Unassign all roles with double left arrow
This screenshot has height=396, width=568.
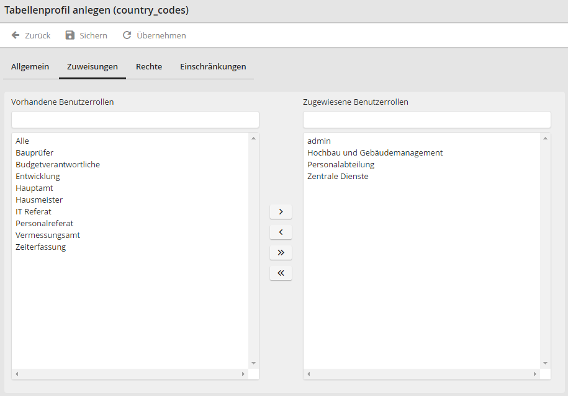tap(281, 273)
